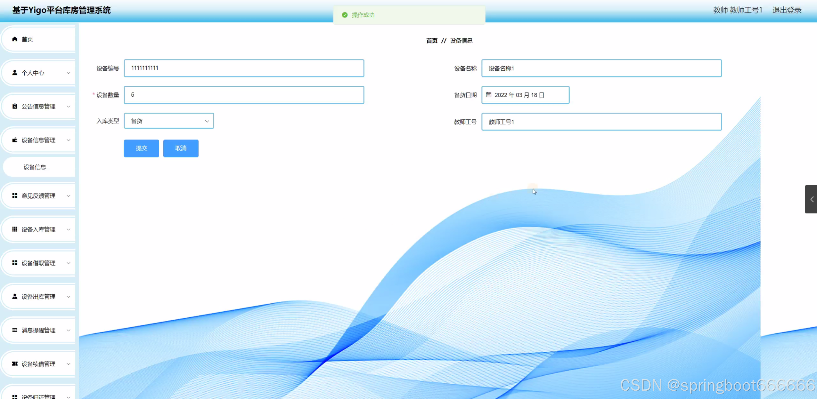Viewport: 817px width, 399px height.
Task: Click the side panel collapse arrow tab
Action: coord(812,199)
